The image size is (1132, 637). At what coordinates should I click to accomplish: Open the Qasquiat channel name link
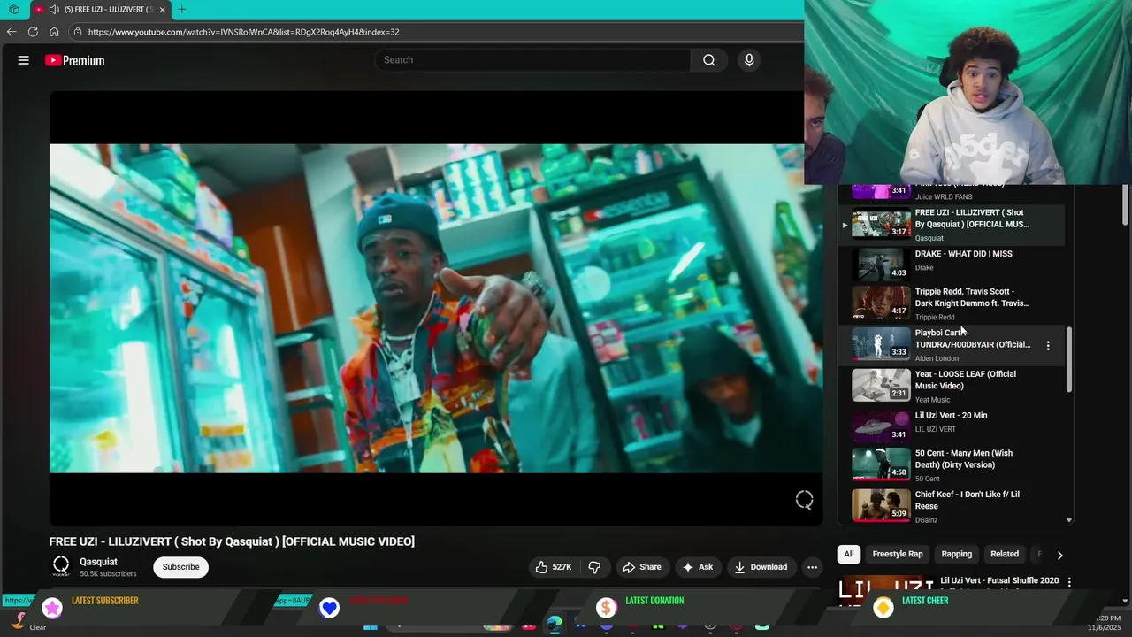coord(98,562)
